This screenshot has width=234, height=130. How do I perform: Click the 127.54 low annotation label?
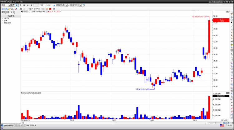click(142, 89)
